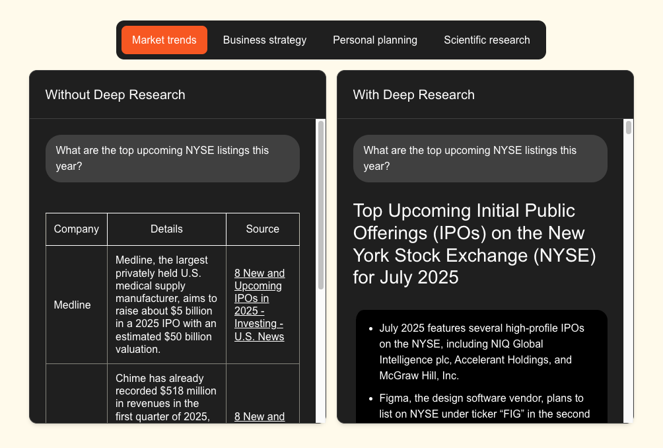663x448 pixels.
Task: Switch to the Business strategy tab
Action: (264, 40)
